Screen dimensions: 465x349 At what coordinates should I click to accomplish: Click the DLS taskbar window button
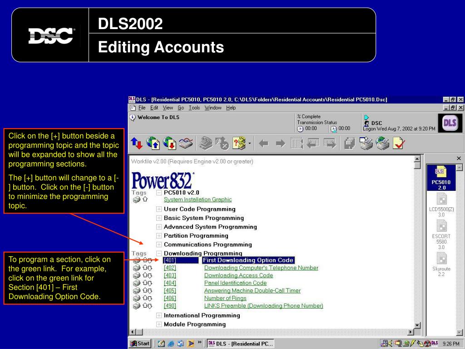tap(241, 344)
